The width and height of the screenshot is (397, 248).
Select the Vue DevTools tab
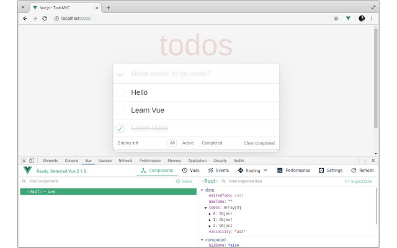point(88,161)
